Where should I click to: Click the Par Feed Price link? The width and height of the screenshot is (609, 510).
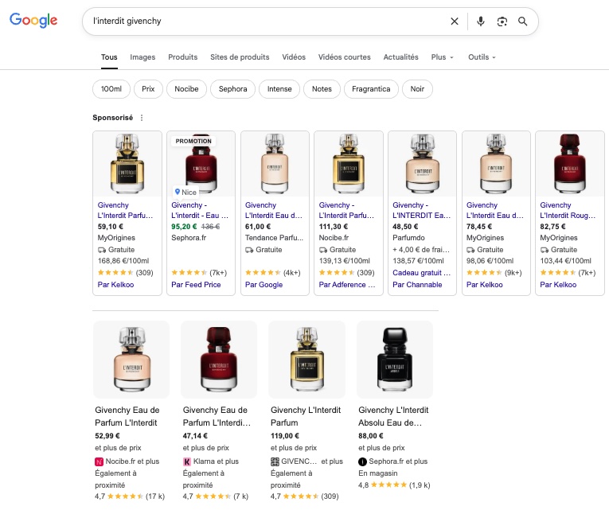[x=196, y=285]
